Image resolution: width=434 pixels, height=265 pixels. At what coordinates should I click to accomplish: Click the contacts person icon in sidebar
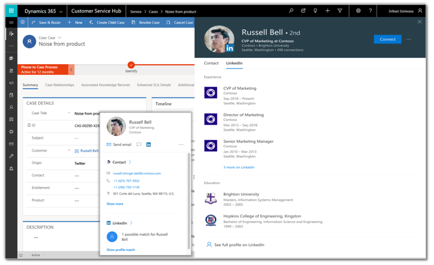pos(11,107)
